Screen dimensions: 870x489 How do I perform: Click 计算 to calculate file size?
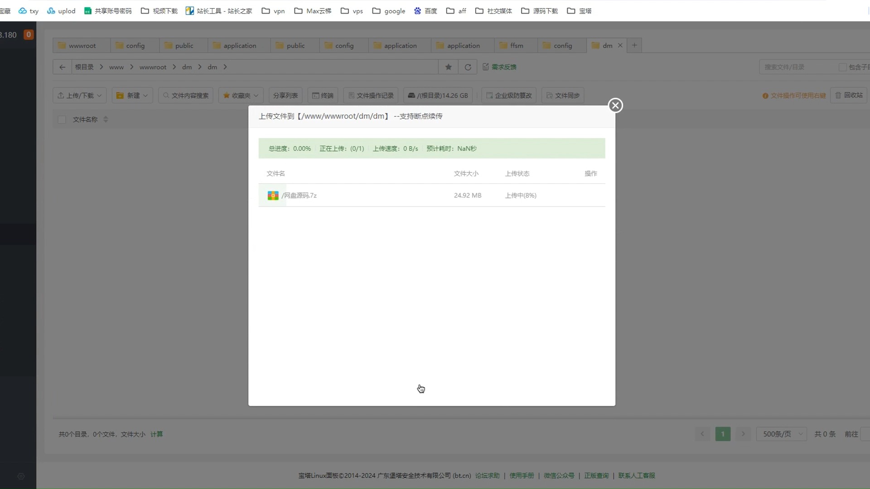156,434
